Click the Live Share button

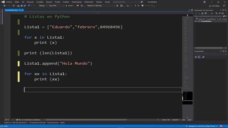click(x=214, y=6)
